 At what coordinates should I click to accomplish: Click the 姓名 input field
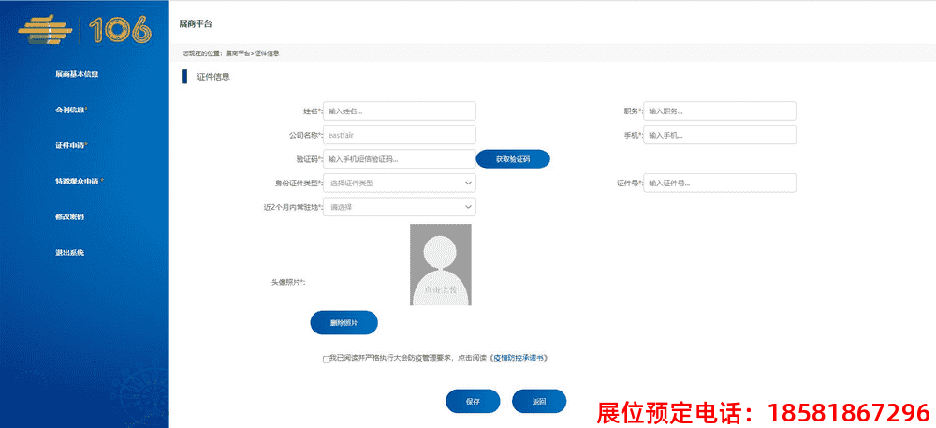(x=400, y=111)
